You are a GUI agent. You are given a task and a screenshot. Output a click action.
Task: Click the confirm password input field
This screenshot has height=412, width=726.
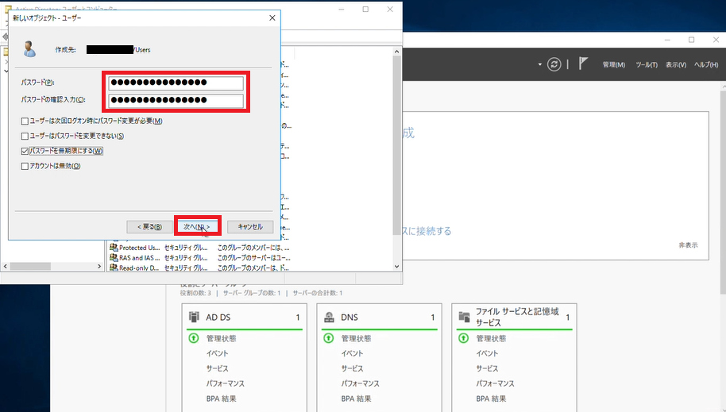click(176, 101)
